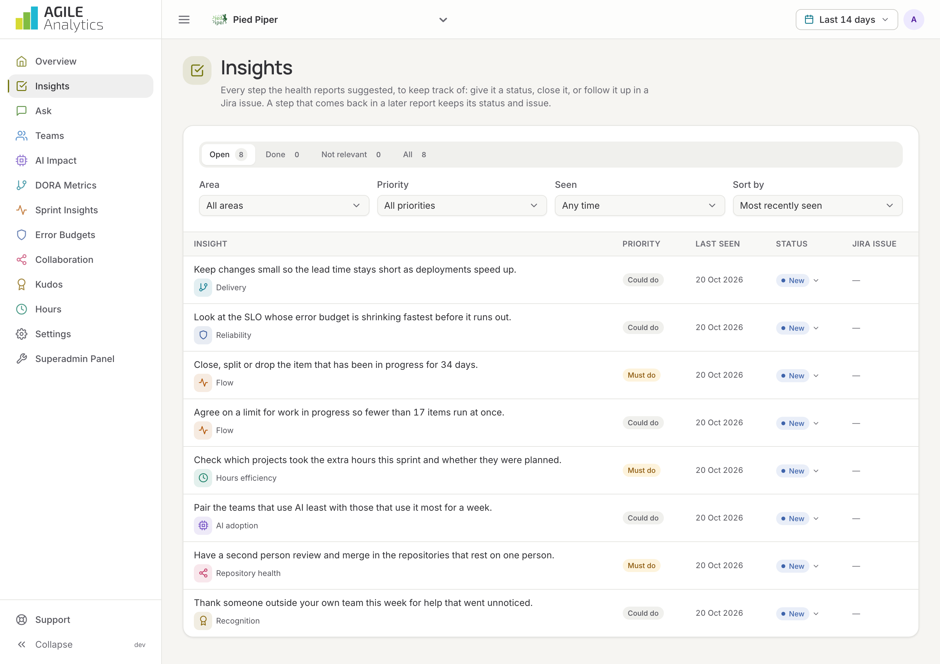Open the All priorities dropdown
The height and width of the screenshot is (664, 940).
(462, 205)
